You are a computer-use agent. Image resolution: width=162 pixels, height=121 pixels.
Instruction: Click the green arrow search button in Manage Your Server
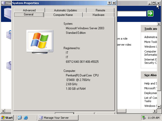[150, 13]
